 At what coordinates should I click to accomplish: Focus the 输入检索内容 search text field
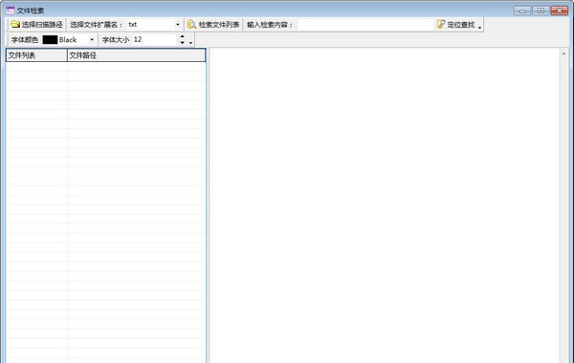(x=365, y=25)
